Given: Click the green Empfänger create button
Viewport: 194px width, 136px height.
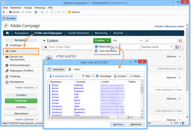Looking at the screenshot, I should tap(21, 101).
